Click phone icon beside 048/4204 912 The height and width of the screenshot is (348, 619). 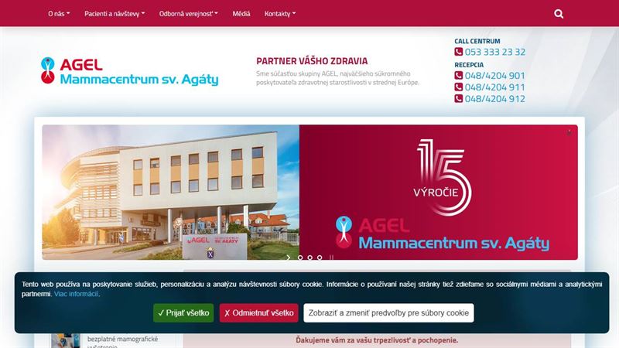(458, 99)
